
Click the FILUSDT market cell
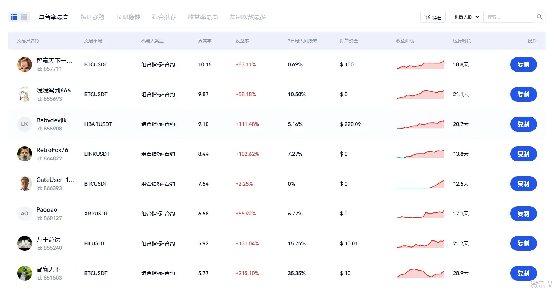coord(95,243)
